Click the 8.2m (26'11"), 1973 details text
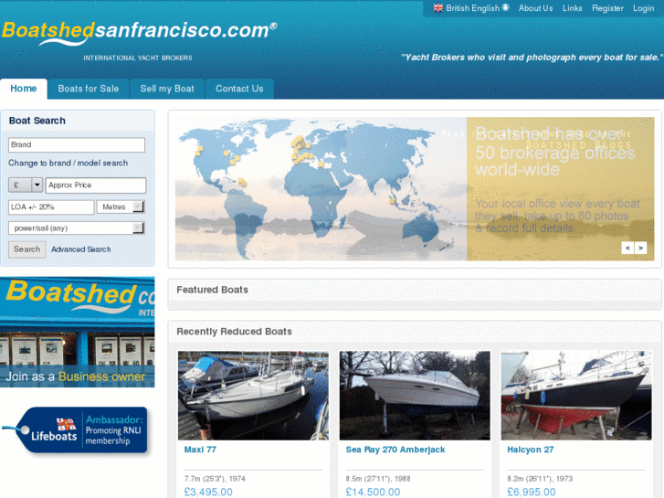Viewport: 664px width, 498px height. pos(540,479)
